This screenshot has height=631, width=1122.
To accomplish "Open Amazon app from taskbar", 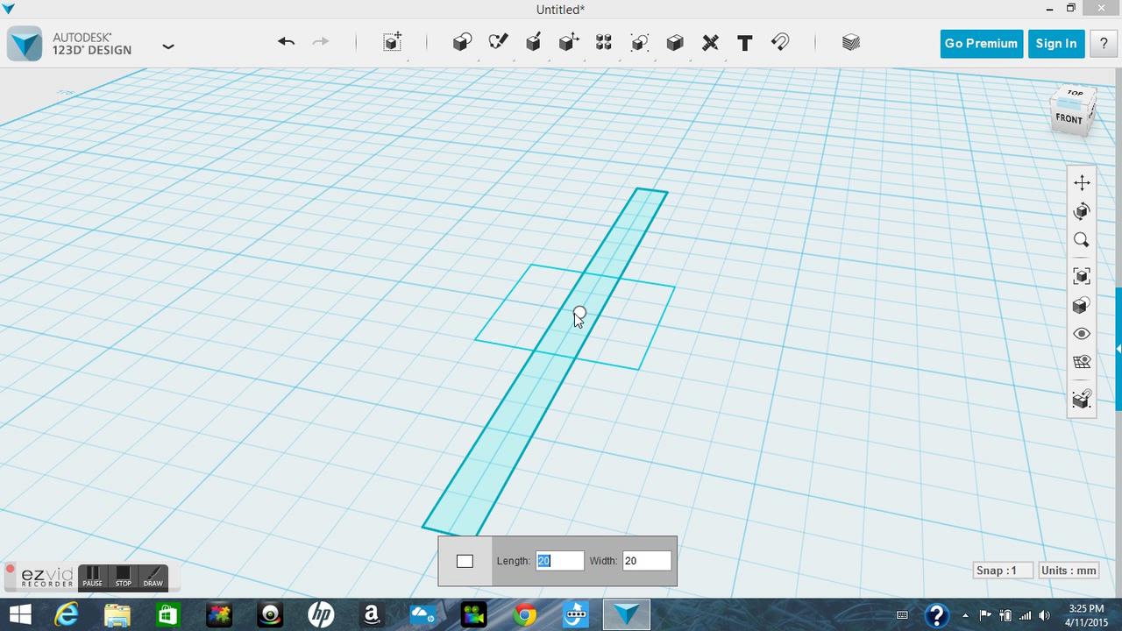I will click(x=372, y=615).
